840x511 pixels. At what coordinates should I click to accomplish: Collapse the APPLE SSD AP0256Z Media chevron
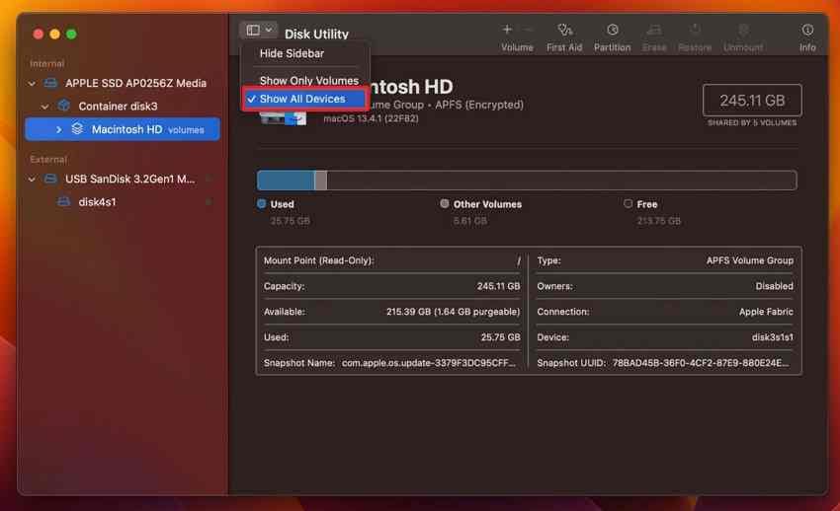click(32, 84)
